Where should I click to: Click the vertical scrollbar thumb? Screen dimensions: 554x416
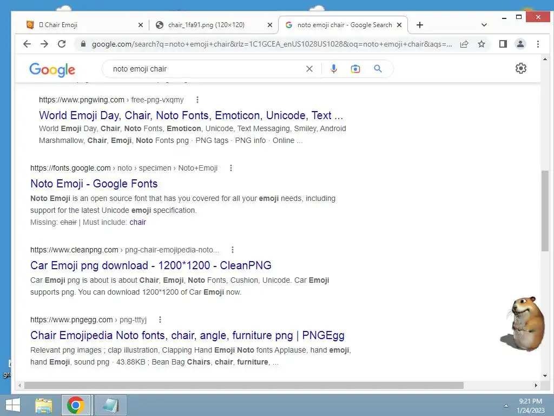pyautogui.click(x=545, y=211)
